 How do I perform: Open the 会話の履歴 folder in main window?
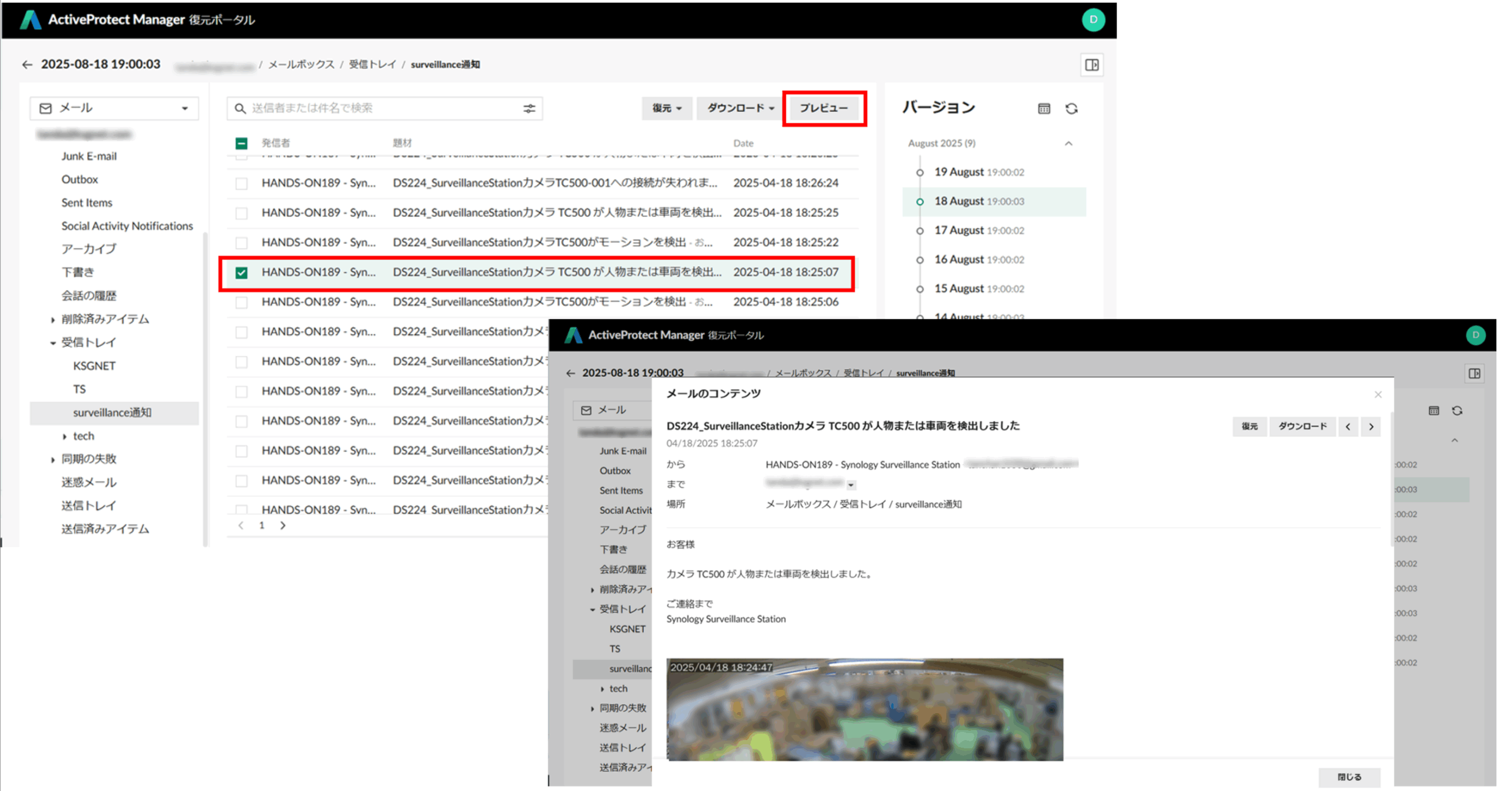point(89,296)
